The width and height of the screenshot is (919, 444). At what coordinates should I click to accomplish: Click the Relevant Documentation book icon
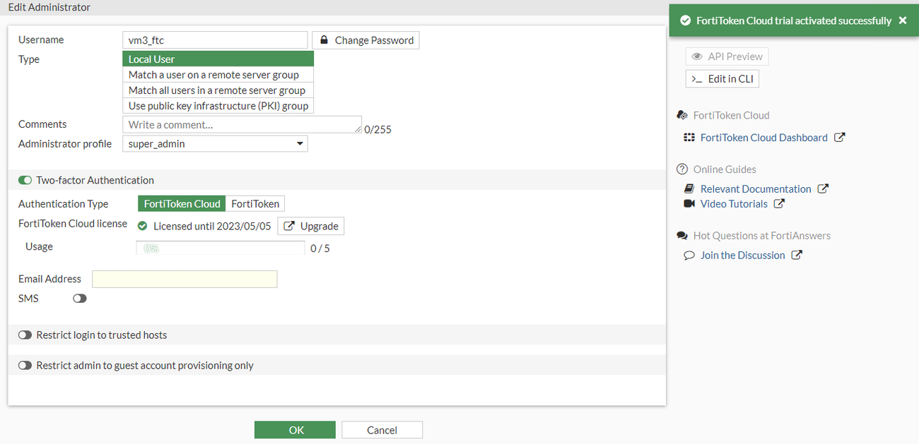(x=689, y=188)
